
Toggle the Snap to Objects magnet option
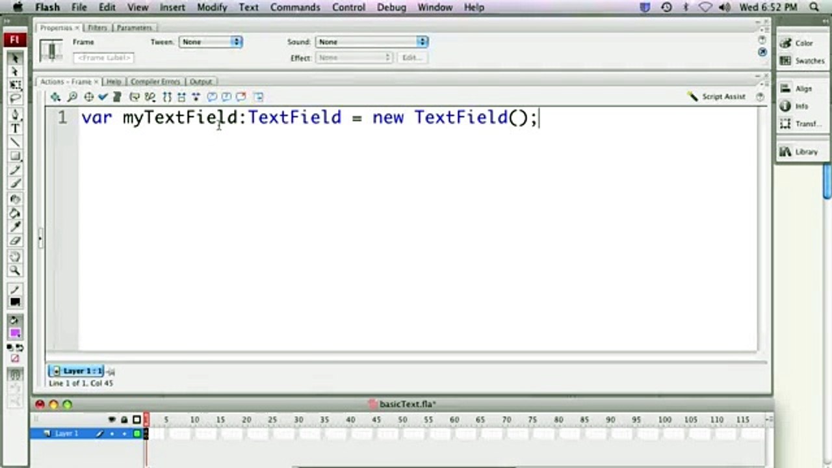[x=15, y=376]
